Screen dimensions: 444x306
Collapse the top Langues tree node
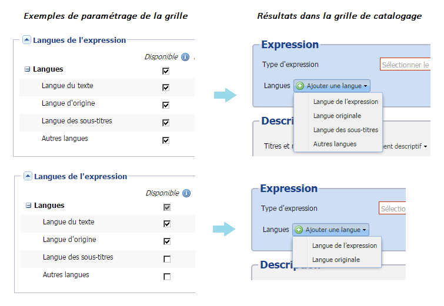coord(27,69)
